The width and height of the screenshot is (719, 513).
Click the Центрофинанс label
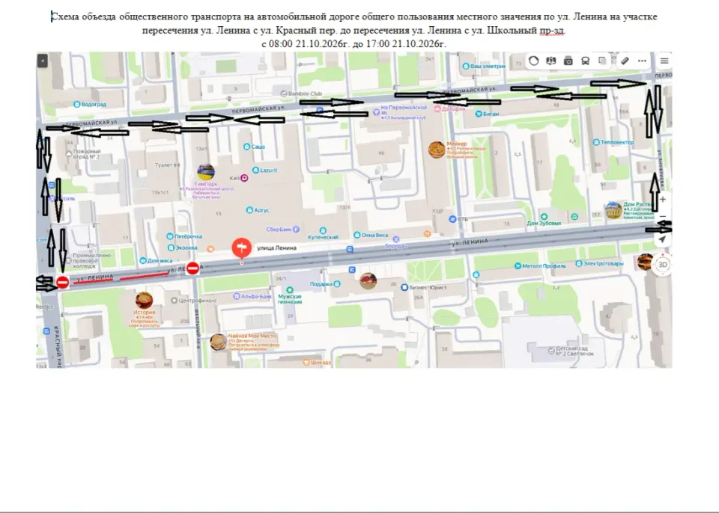click(198, 301)
